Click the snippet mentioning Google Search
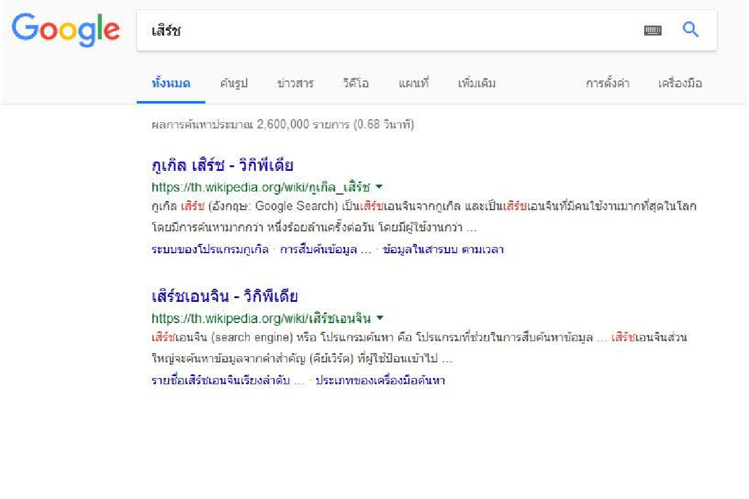This screenshot has width=749, height=499. click(x=424, y=216)
